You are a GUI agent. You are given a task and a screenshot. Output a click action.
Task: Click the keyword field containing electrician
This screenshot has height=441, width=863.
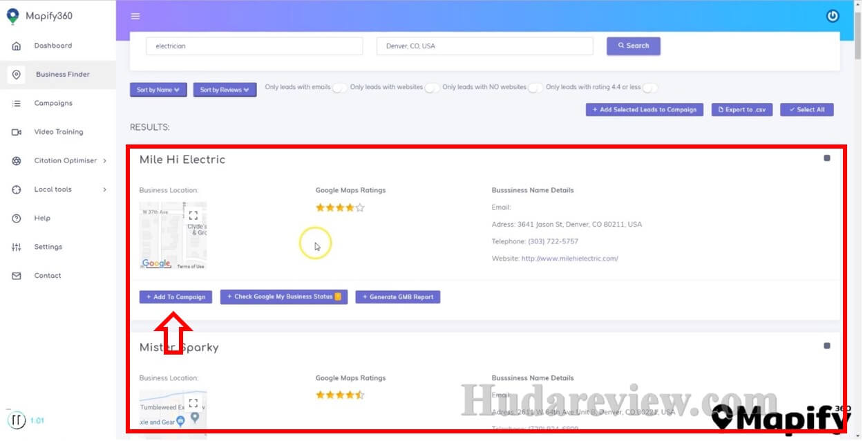254,46
